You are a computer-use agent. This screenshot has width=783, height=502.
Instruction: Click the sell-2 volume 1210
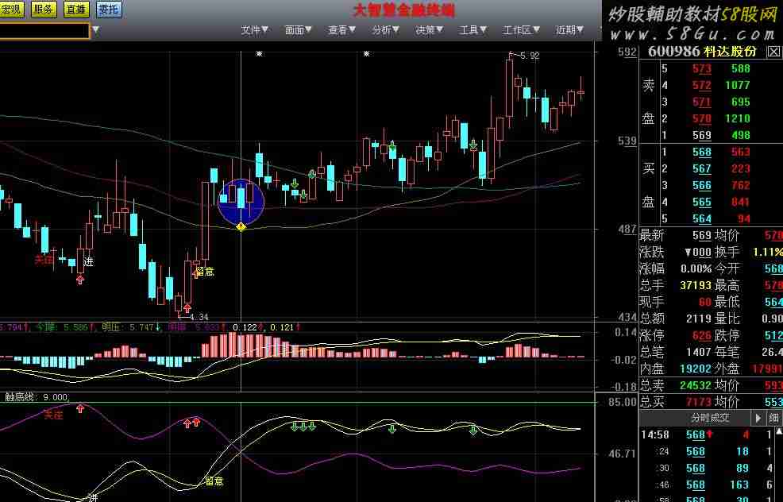738,119
